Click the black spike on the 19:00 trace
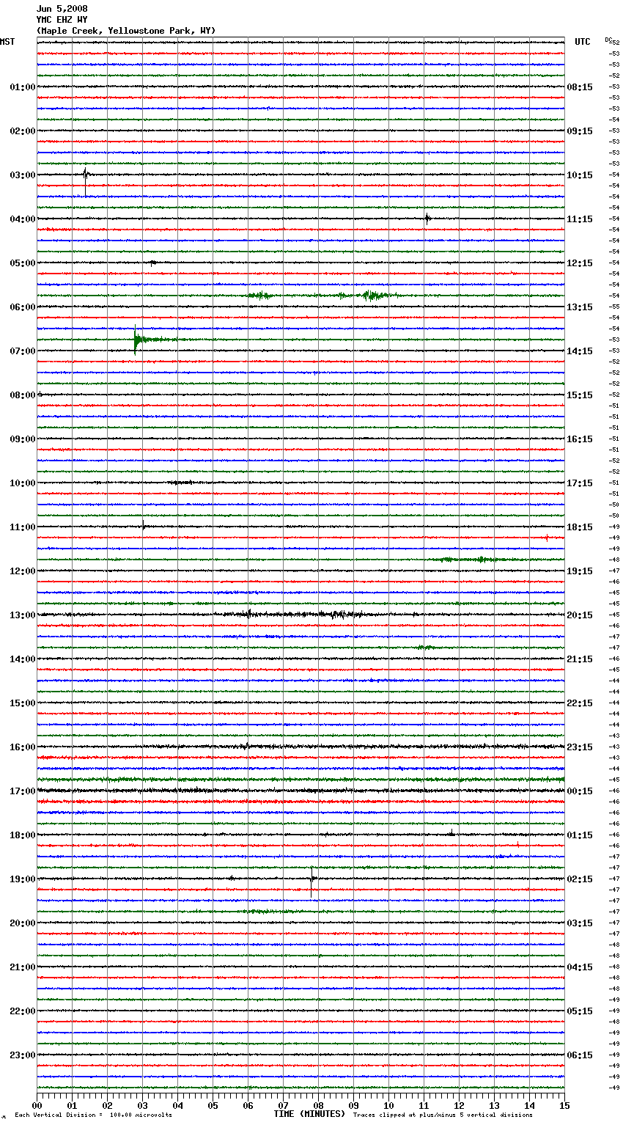 click(x=311, y=881)
